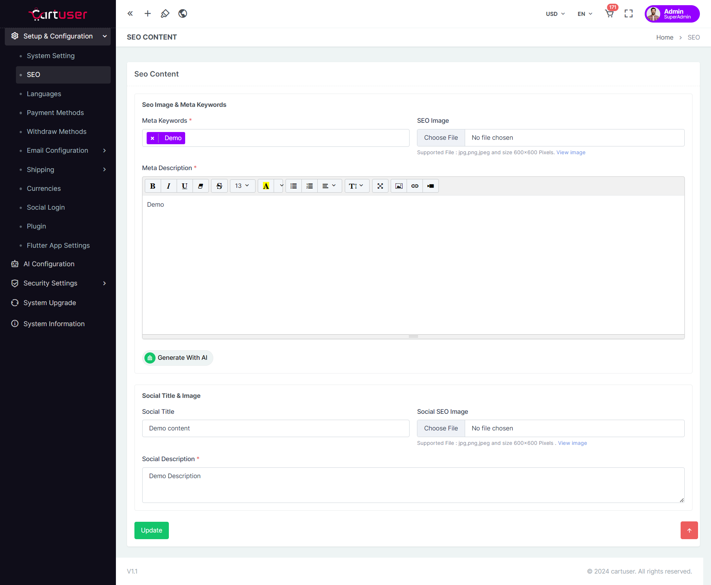Click the Social Title input field
The image size is (711, 585).
click(x=276, y=428)
